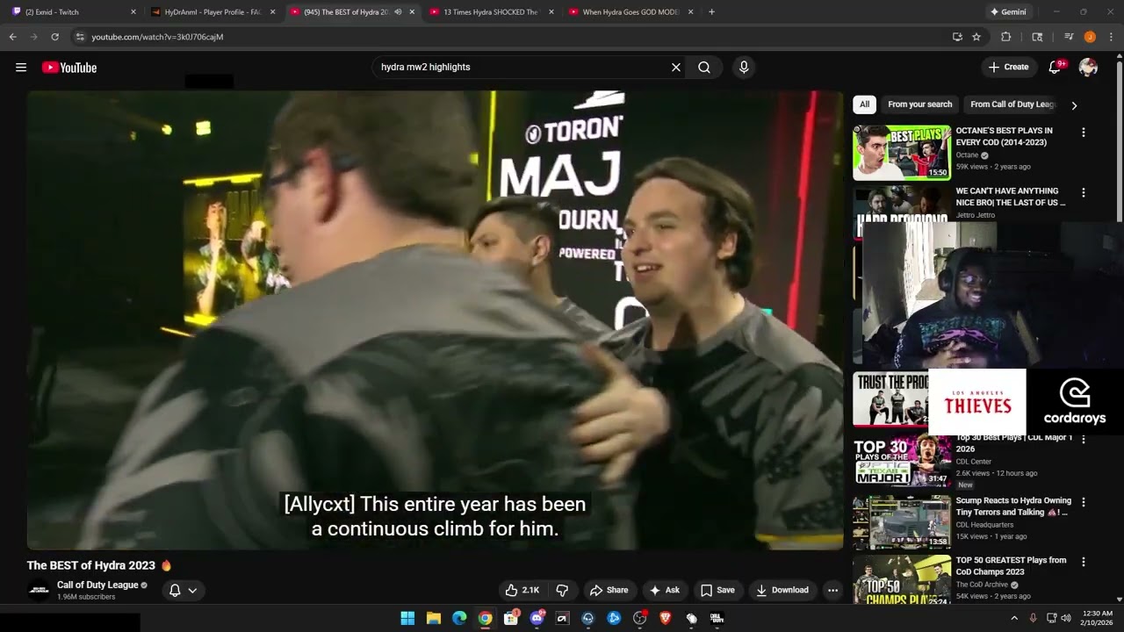Go back to the previous page

click(12, 37)
